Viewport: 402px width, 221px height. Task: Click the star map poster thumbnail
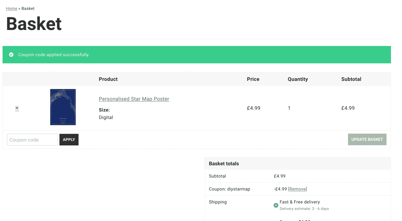click(x=63, y=107)
